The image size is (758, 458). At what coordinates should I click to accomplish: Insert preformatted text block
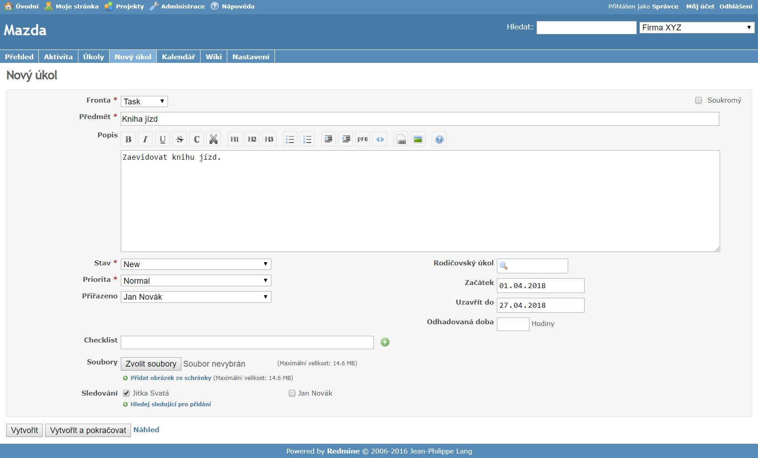363,139
